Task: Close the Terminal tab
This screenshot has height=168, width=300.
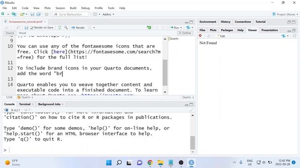Action: click(x=33, y=104)
